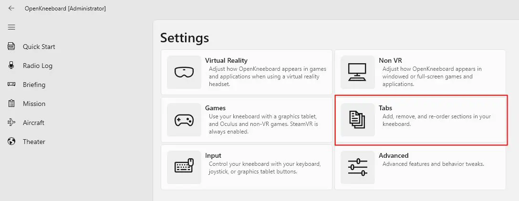Viewport: 519px width, 201px height.
Task: Open Advanced features and behavior tweaks
Action: coord(433,164)
